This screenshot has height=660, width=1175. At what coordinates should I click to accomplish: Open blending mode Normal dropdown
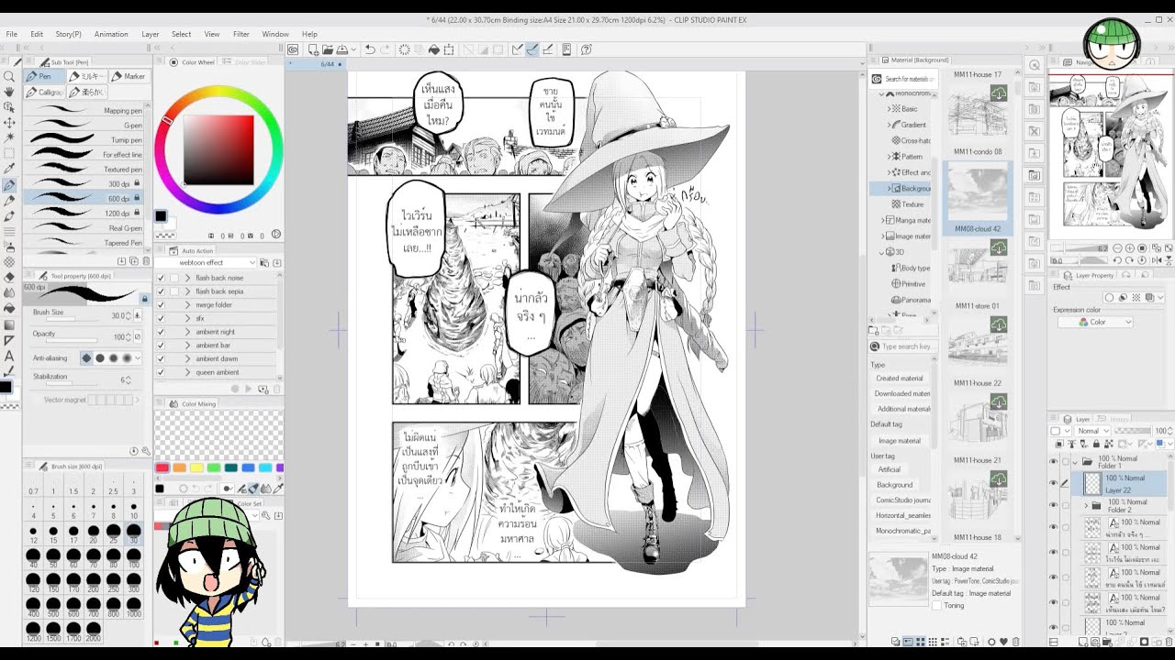tap(1092, 431)
